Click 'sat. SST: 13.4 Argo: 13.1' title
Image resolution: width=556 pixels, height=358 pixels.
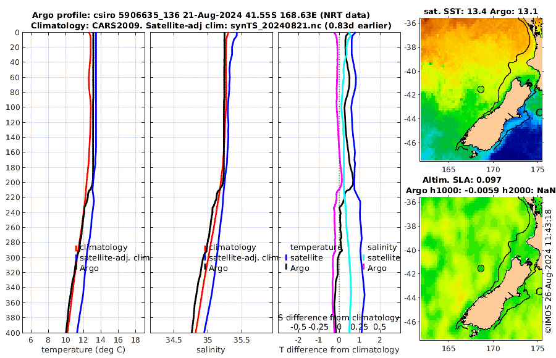click(481, 11)
